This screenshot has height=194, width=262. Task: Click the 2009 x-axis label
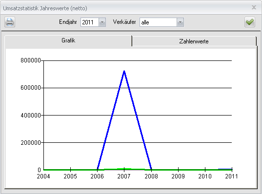178,176
